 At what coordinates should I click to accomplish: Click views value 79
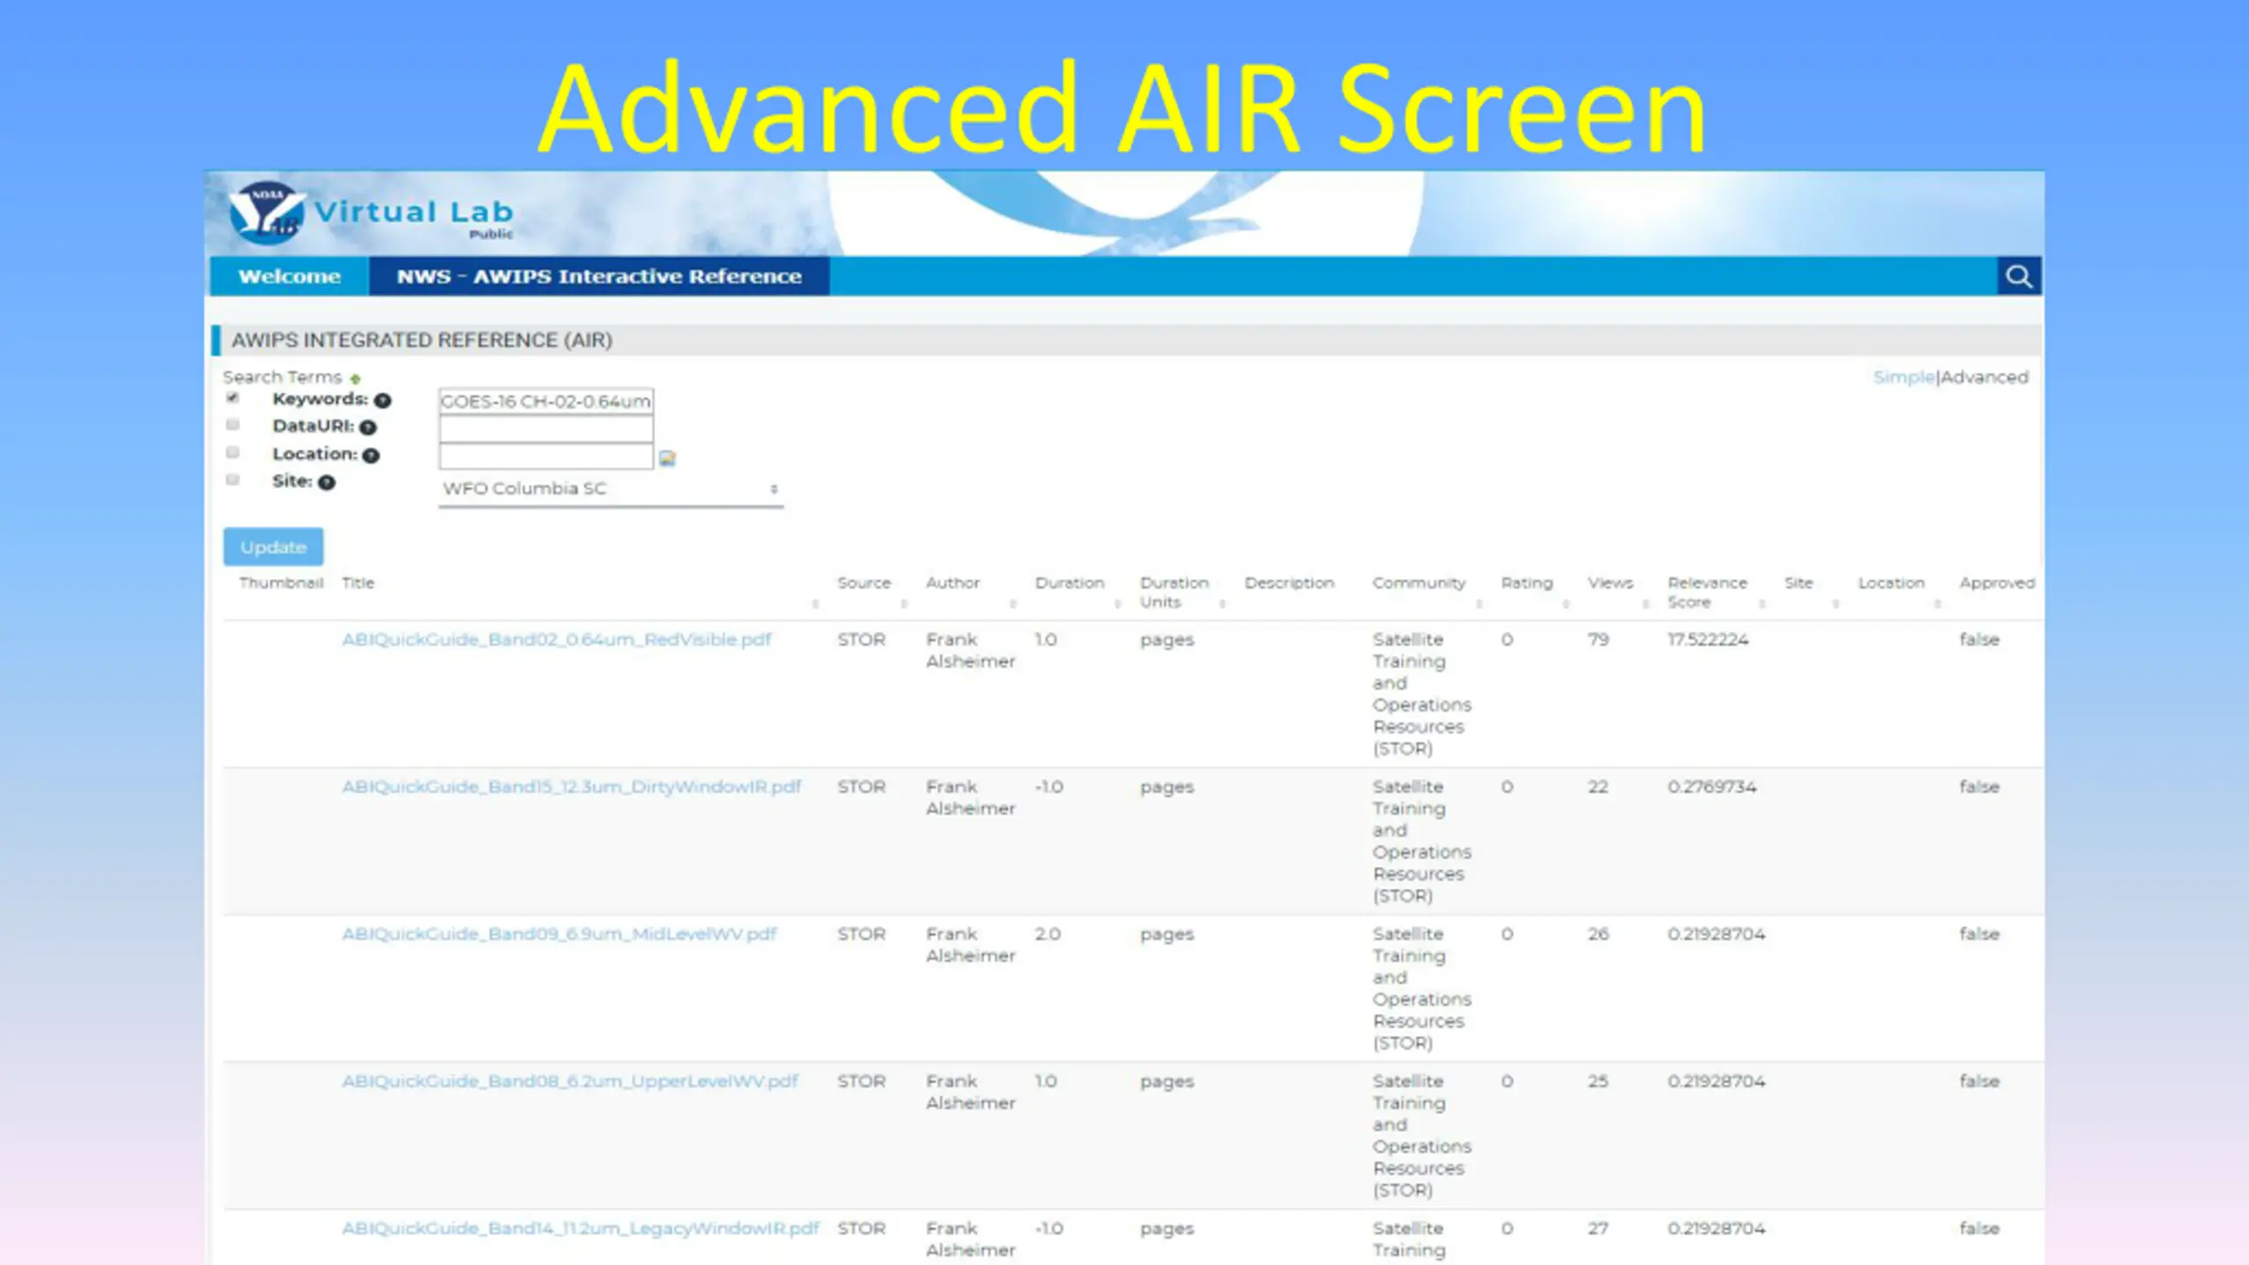(x=1598, y=640)
